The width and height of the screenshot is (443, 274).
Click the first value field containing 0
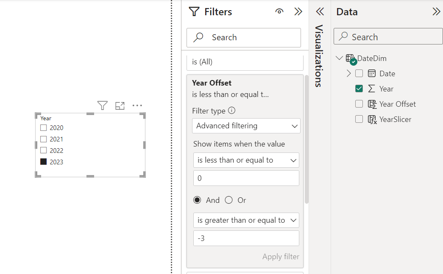click(x=246, y=178)
